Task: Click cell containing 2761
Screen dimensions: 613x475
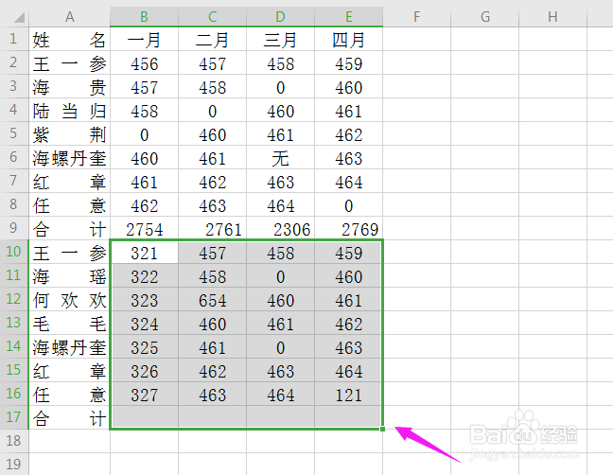Action: [x=212, y=229]
